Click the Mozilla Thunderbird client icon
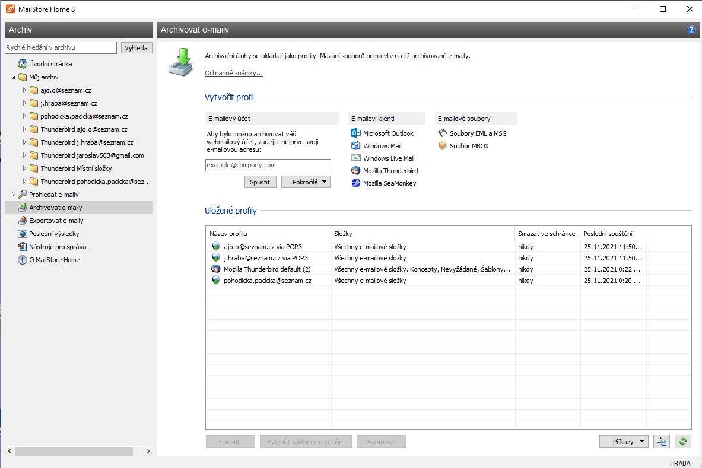Viewport: 702px width, 468px height. coord(356,170)
